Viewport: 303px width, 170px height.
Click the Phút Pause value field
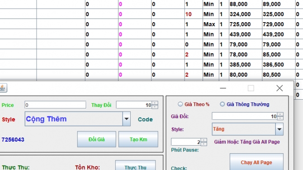pos(186,142)
